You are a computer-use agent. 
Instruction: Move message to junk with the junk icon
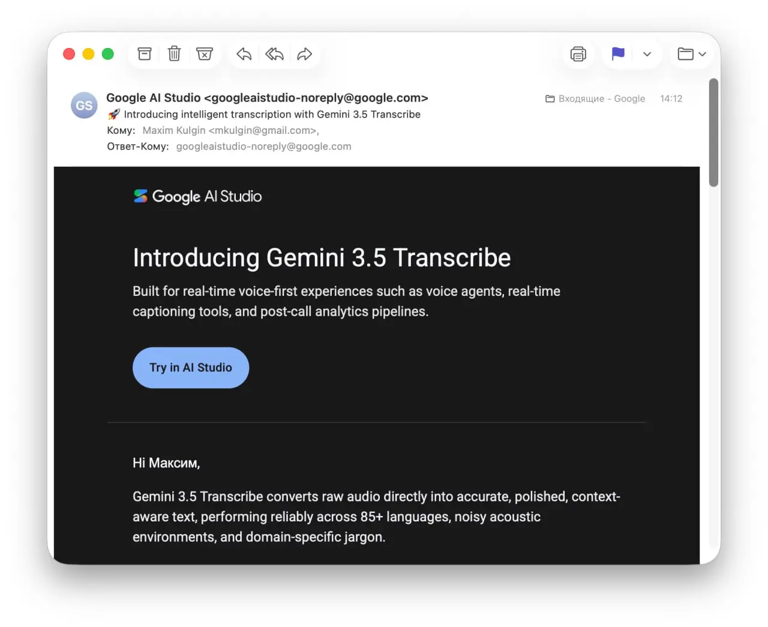[205, 54]
